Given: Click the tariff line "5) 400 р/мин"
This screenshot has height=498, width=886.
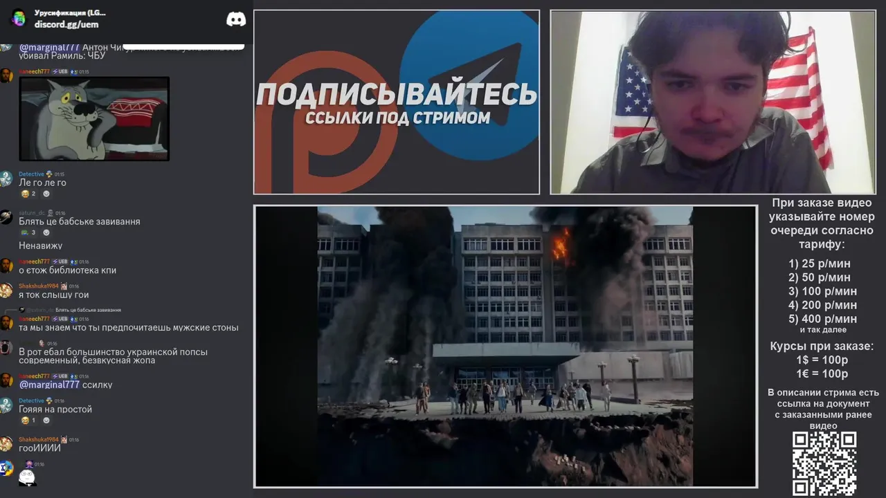Looking at the screenshot, I should [822, 319].
